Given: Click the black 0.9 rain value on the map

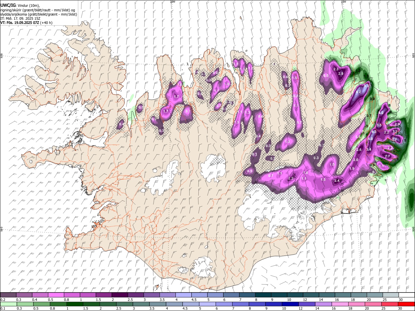Looking at the screenshot, I should pyautogui.click(x=372, y=99).
